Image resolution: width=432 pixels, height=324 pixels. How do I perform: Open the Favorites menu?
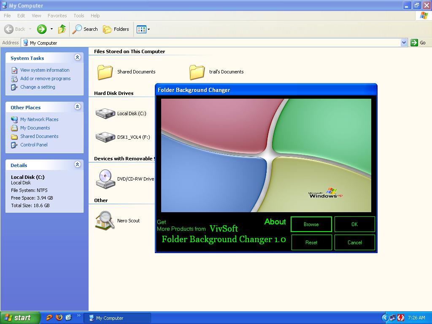click(57, 16)
